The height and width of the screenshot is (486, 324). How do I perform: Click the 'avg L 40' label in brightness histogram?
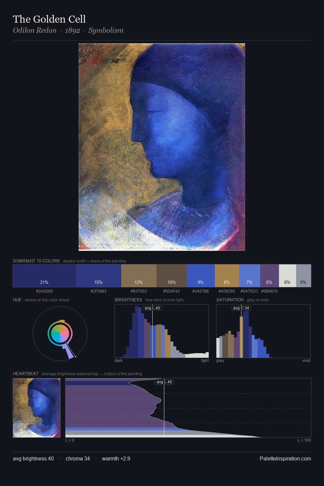[x=152, y=308]
